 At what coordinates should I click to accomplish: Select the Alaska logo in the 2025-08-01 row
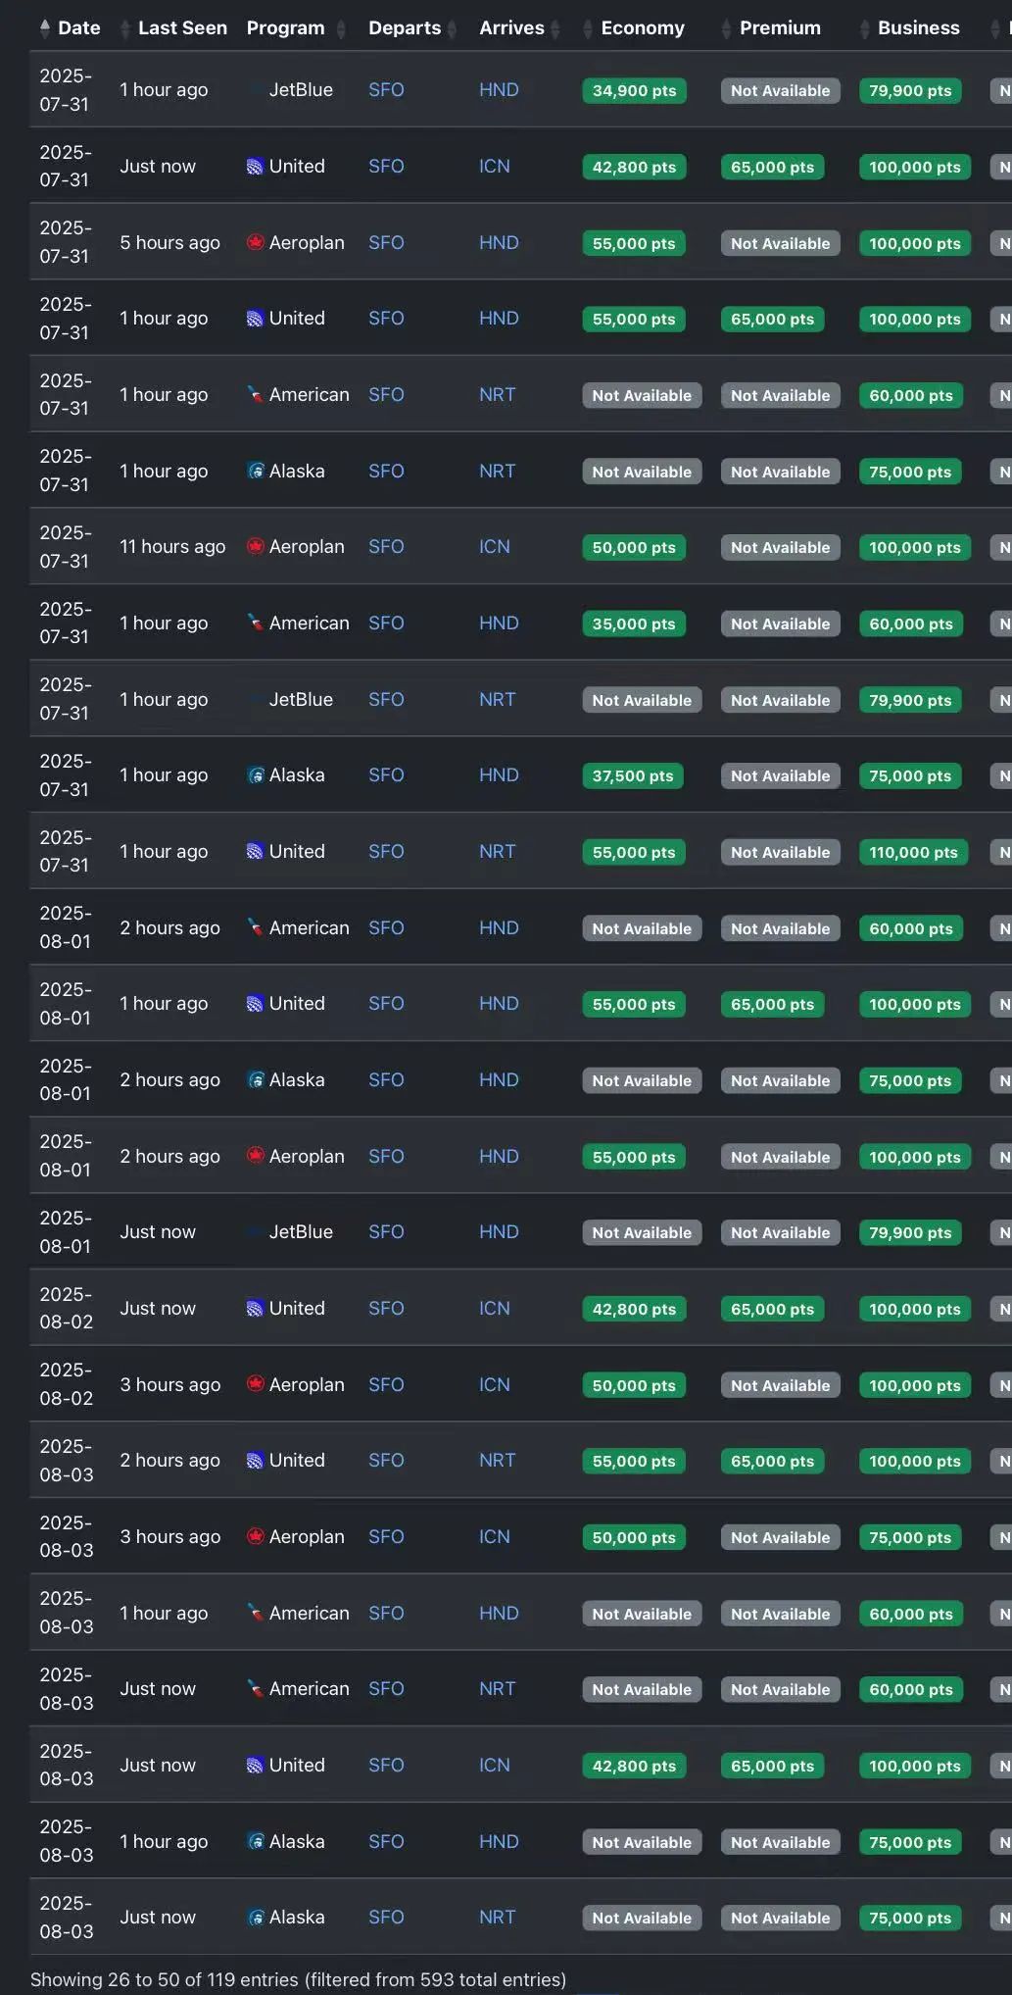(x=255, y=1080)
